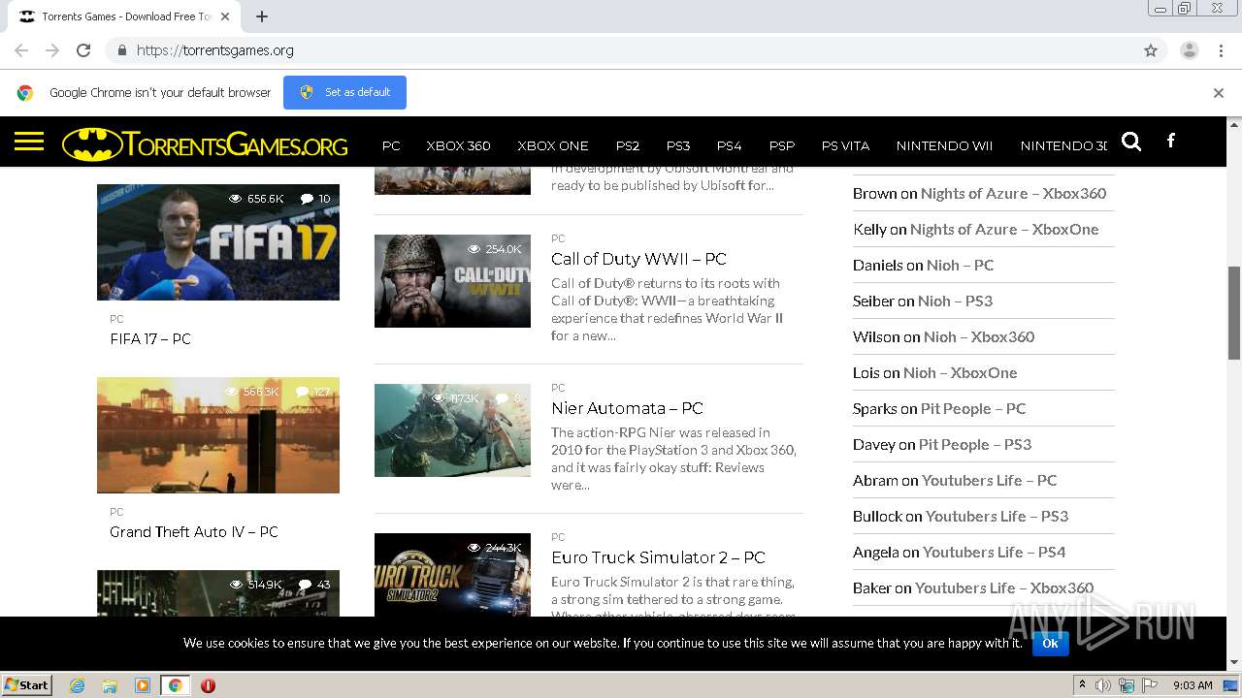Go back to the previous page
Image resolution: width=1242 pixels, height=698 pixels.
point(21,50)
